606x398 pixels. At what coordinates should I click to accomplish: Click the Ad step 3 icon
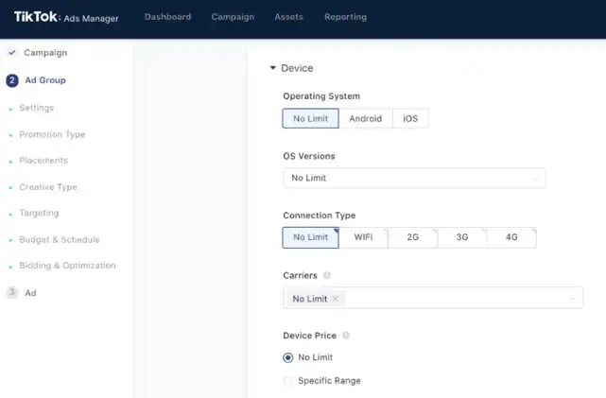[12, 293]
